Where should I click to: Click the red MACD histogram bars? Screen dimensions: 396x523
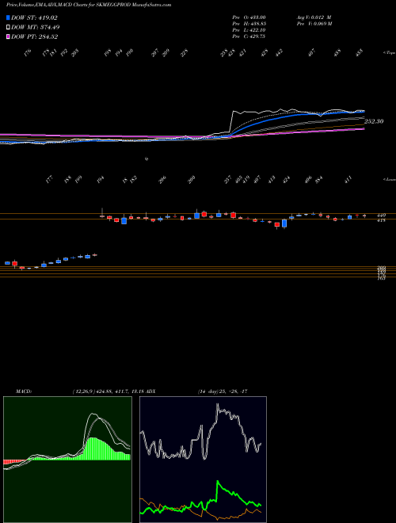point(14,462)
